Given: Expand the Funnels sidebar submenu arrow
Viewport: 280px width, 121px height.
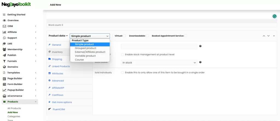Looking at the screenshot, I should click(x=36, y=61).
